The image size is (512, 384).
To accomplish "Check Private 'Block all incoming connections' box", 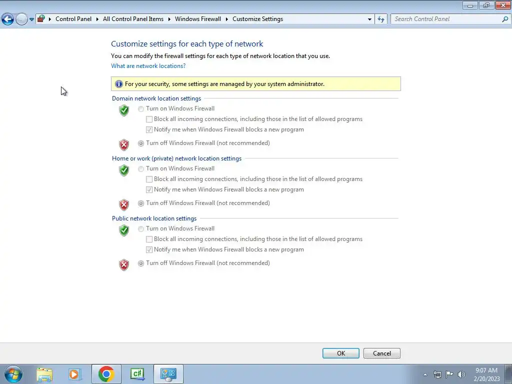I will [x=149, y=179].
